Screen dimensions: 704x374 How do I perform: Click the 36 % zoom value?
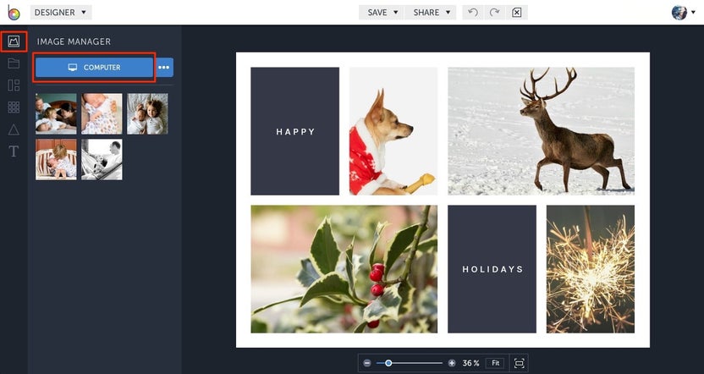coord(471,363)
